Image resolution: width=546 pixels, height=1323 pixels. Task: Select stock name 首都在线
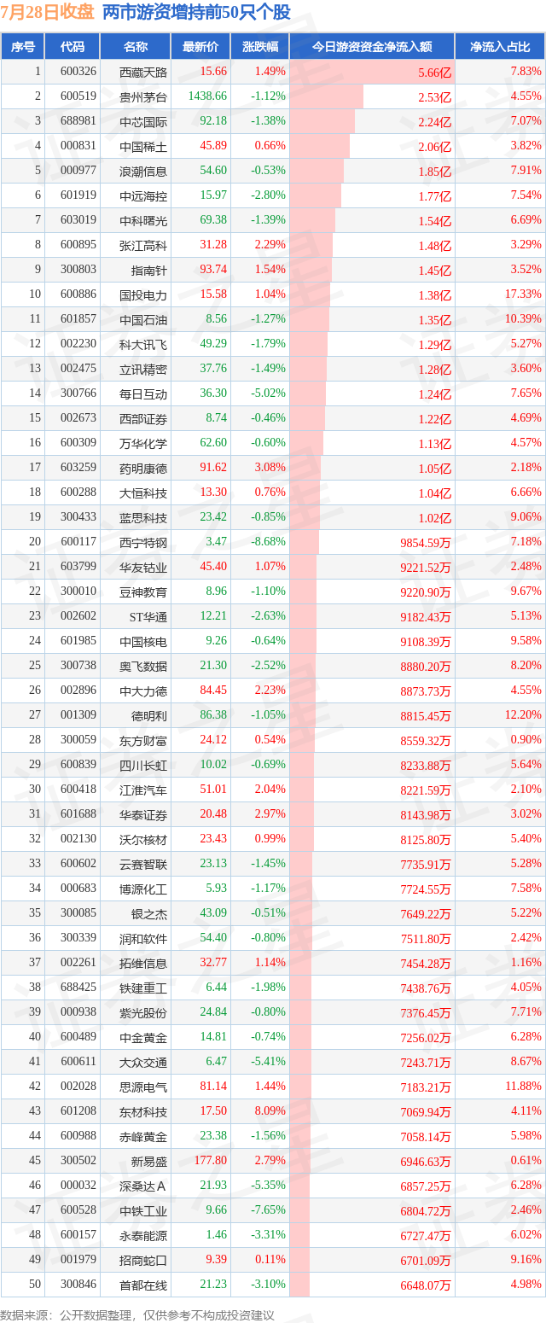pyautogui.click(x=143, y=1285)
